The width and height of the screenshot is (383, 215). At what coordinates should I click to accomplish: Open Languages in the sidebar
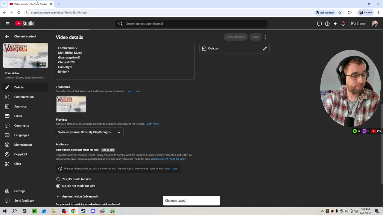click(25, 135)
